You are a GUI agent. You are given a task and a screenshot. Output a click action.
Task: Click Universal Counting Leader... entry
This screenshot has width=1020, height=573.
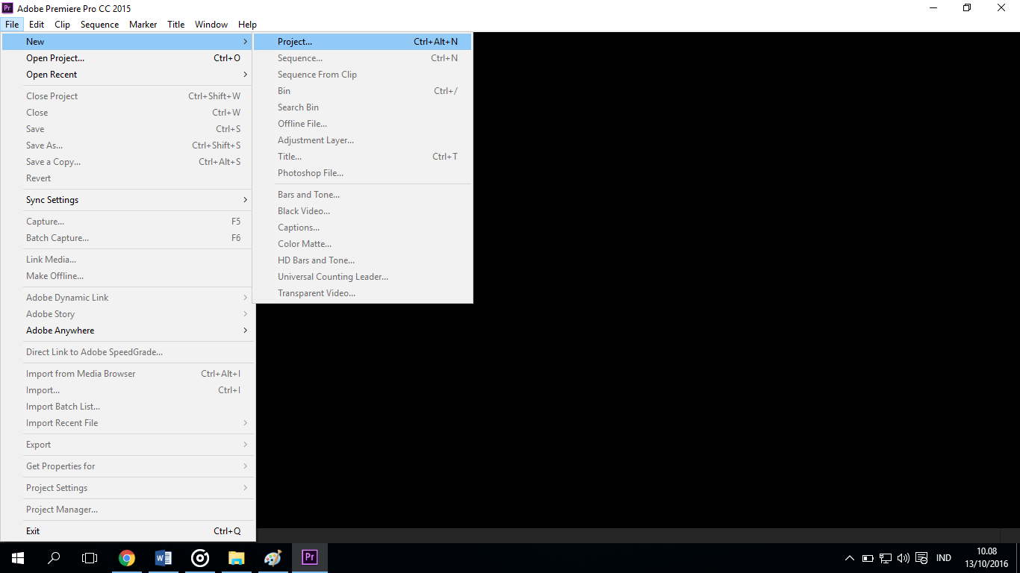(x=363, y=277)
